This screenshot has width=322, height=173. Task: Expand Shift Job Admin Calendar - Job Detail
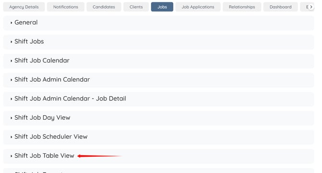point(159,99)
